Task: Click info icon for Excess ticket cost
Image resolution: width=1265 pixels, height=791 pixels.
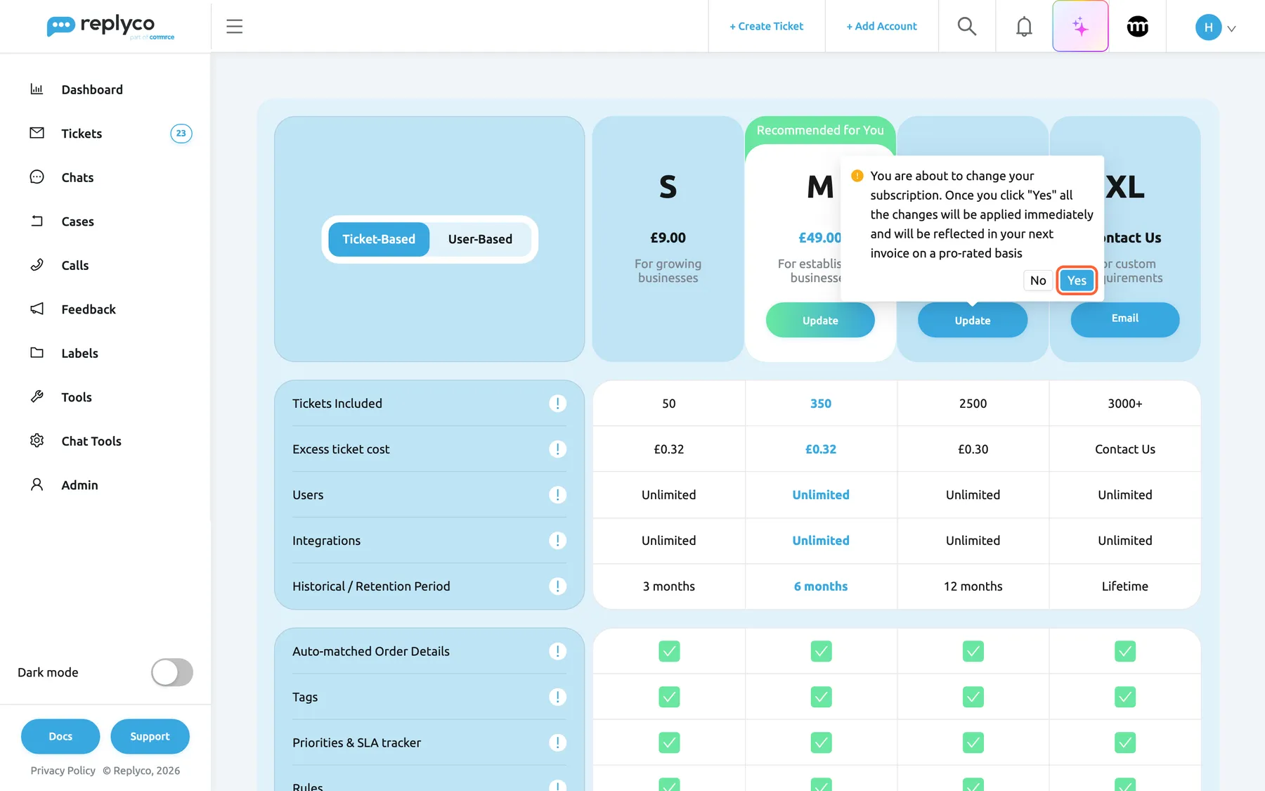Action: (557, 449)
